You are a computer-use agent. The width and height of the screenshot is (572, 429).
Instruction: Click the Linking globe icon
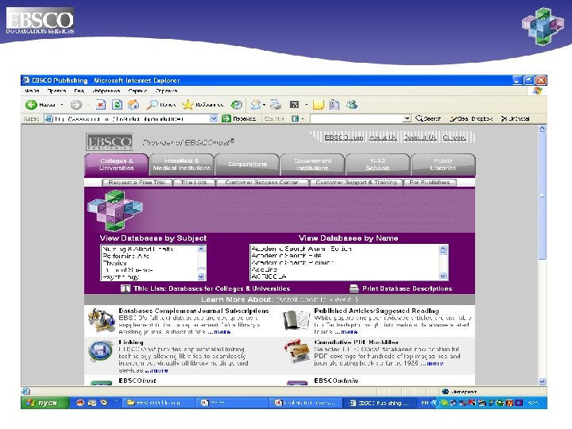(101, 351)
